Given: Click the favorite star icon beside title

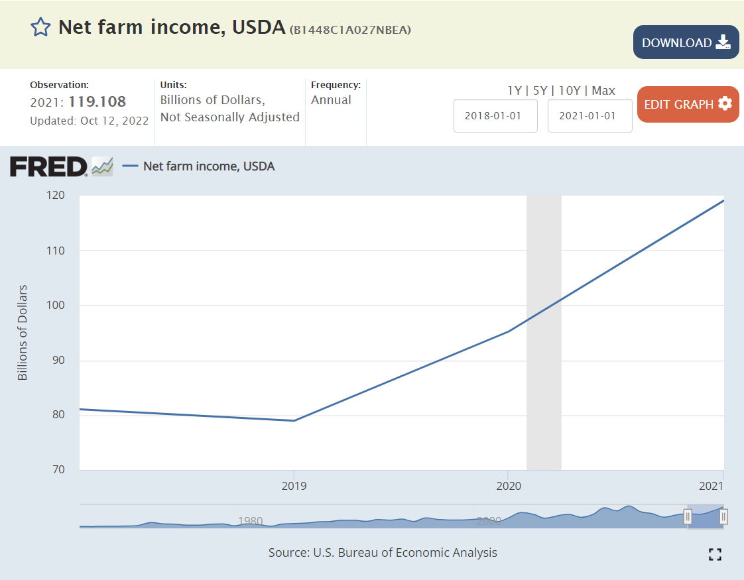Looking at the screenshot, I should point(40,27).
